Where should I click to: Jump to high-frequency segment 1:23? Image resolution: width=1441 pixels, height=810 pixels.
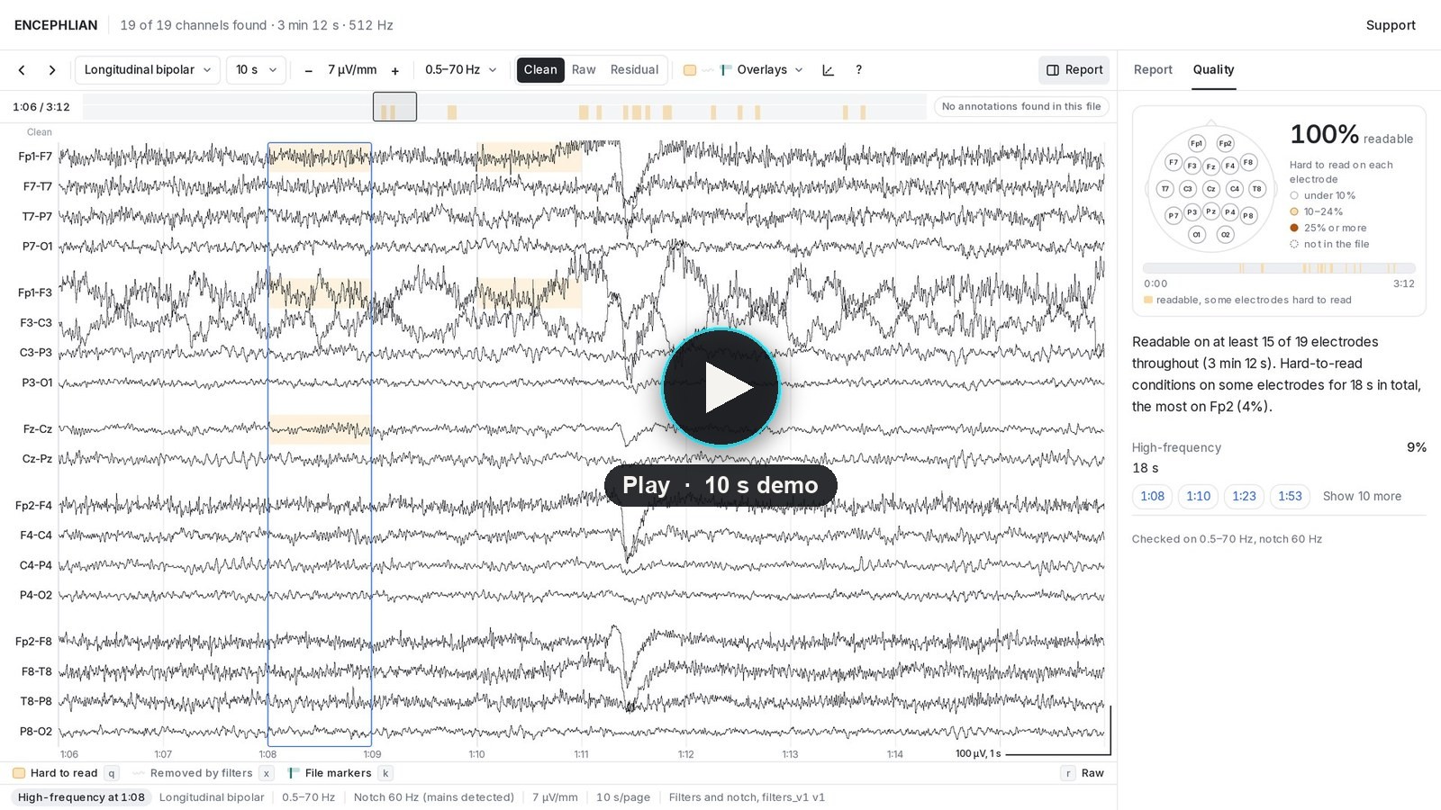tap(1244, 496)
